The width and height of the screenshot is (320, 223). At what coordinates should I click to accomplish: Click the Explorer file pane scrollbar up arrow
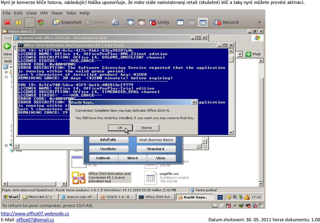point(261,61)
